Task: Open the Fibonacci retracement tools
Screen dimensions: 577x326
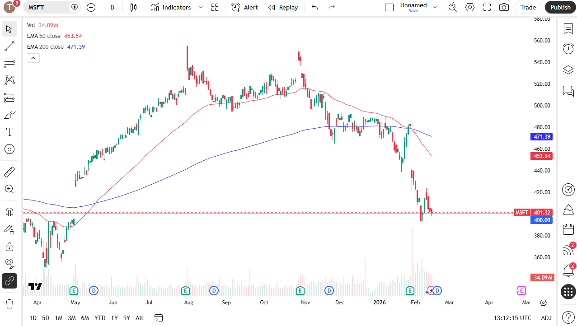Action: pyautogui.click(x=9, y=63)
